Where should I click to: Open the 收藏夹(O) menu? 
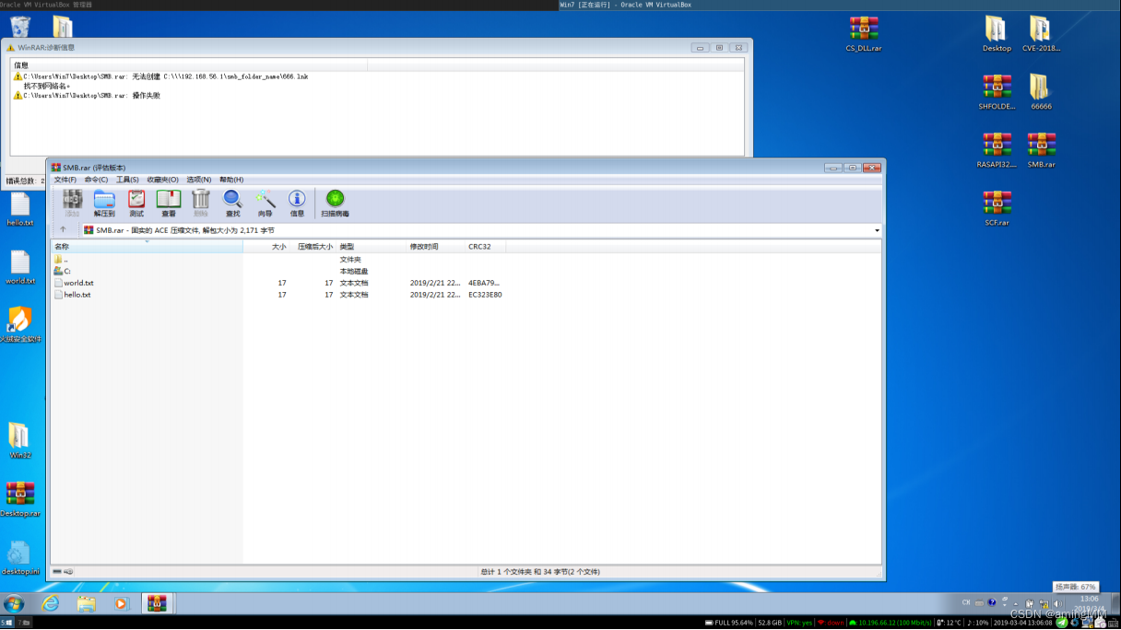(163, 180)
